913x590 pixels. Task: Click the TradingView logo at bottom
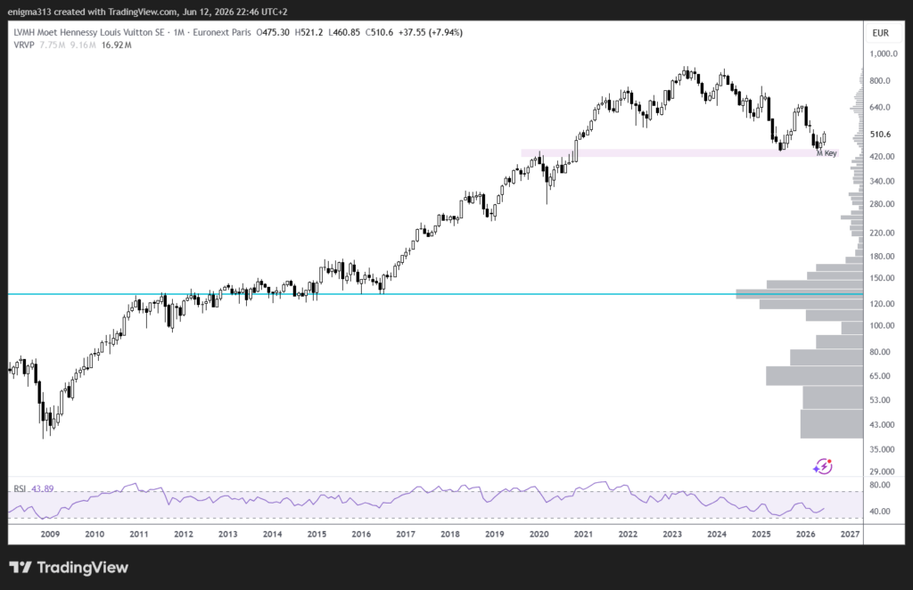(x=69, y=568)
